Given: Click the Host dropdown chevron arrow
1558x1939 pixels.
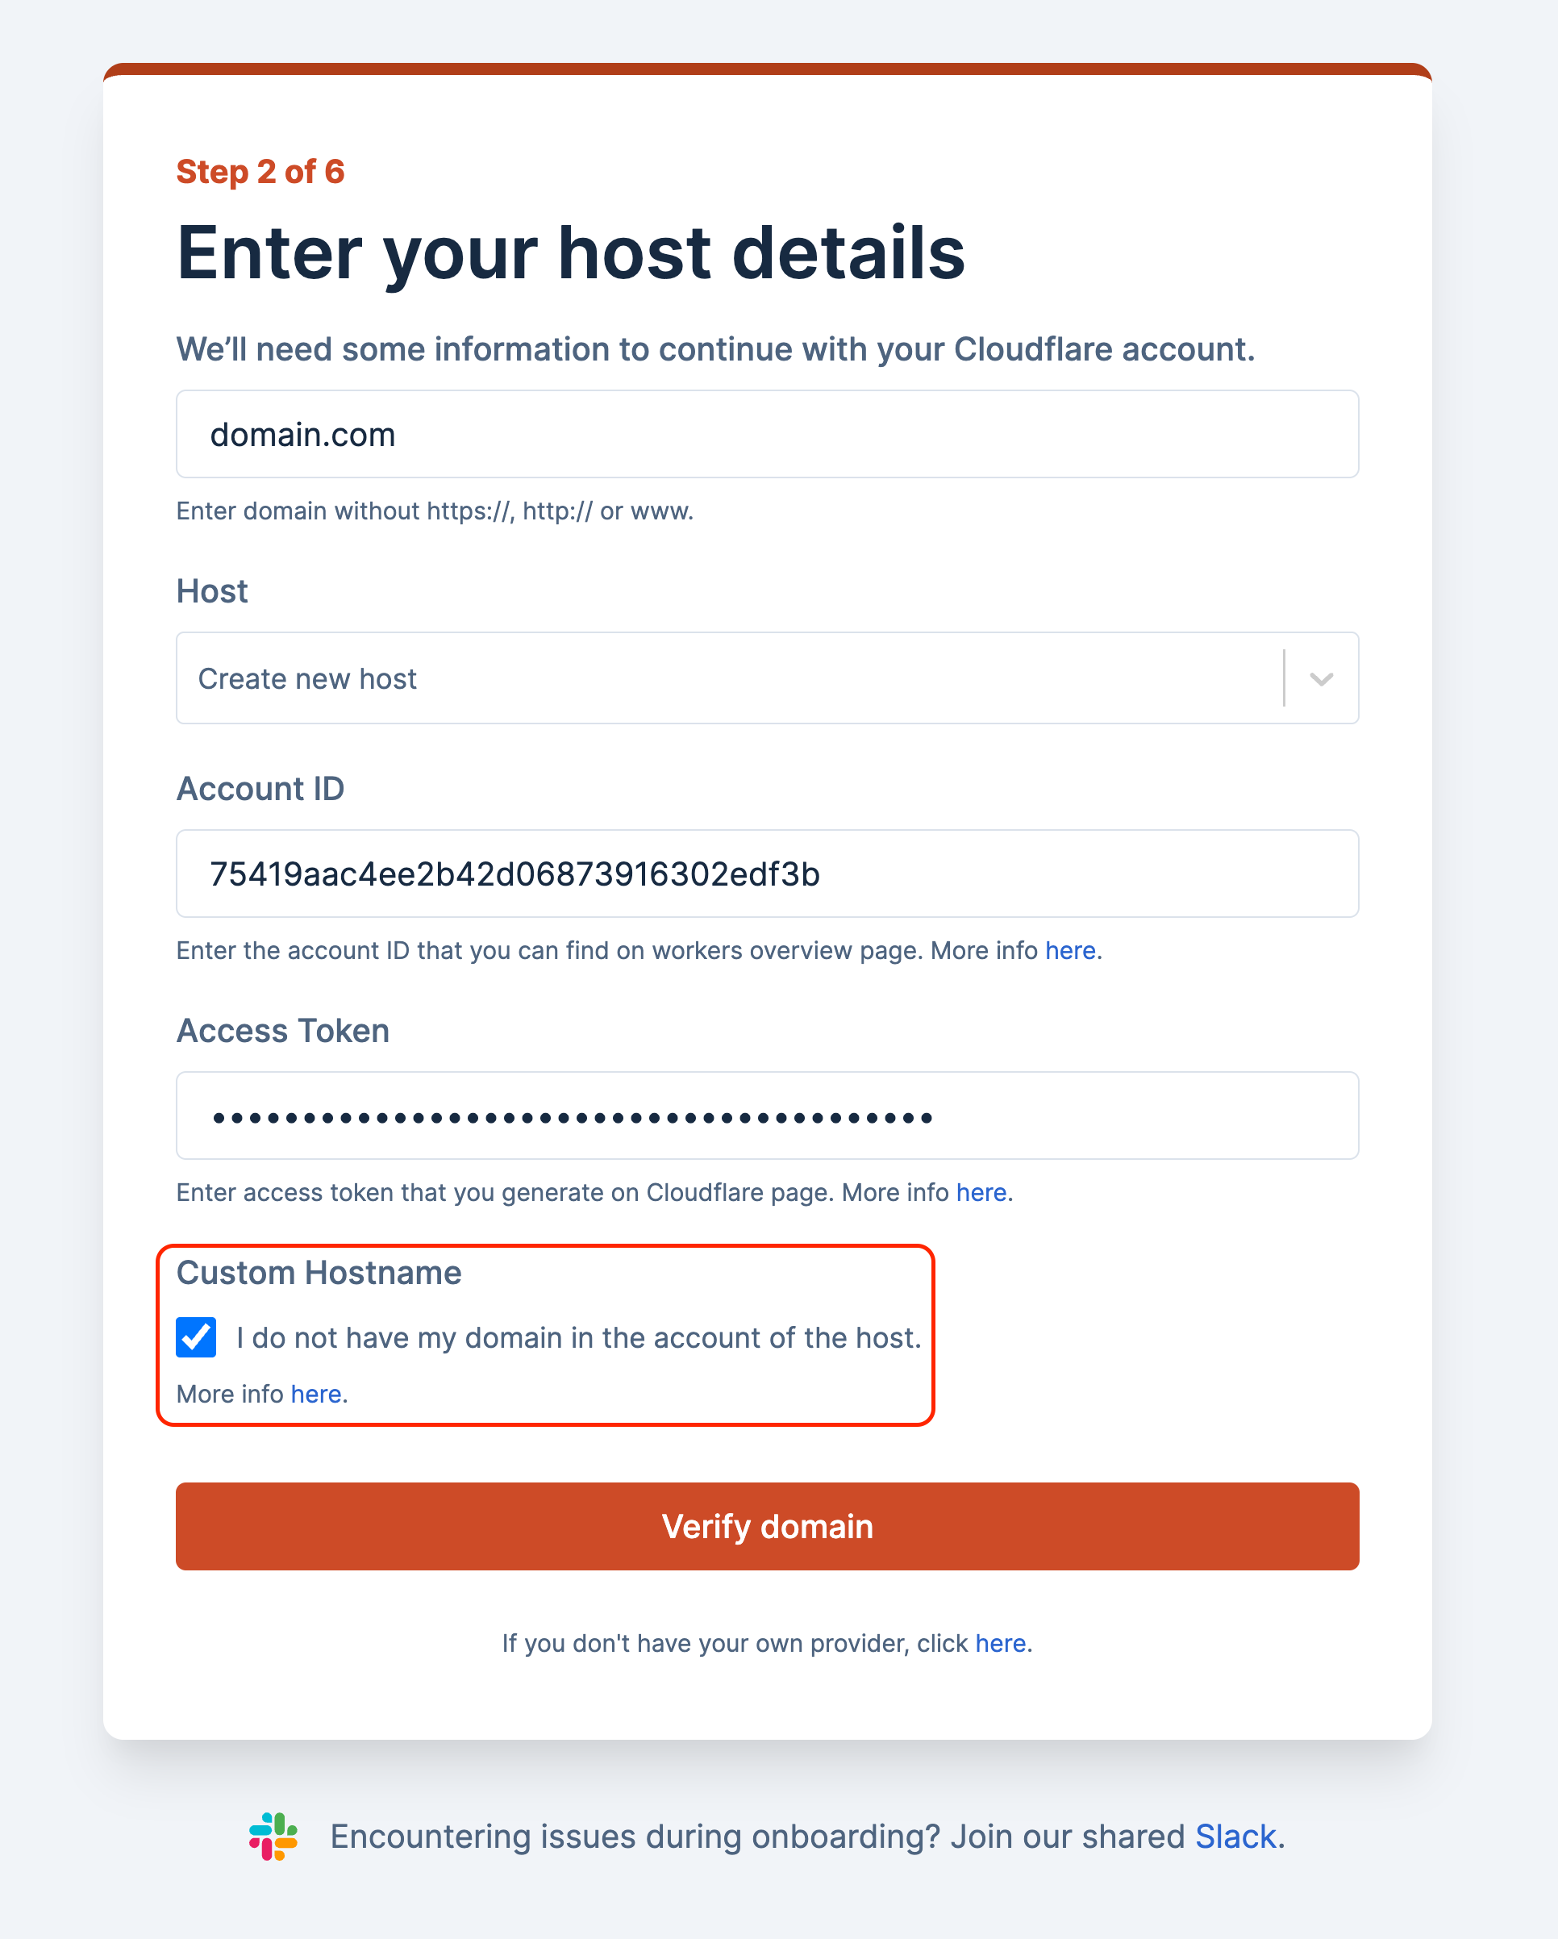Looking at the screenshot, I should [1321, 679].
